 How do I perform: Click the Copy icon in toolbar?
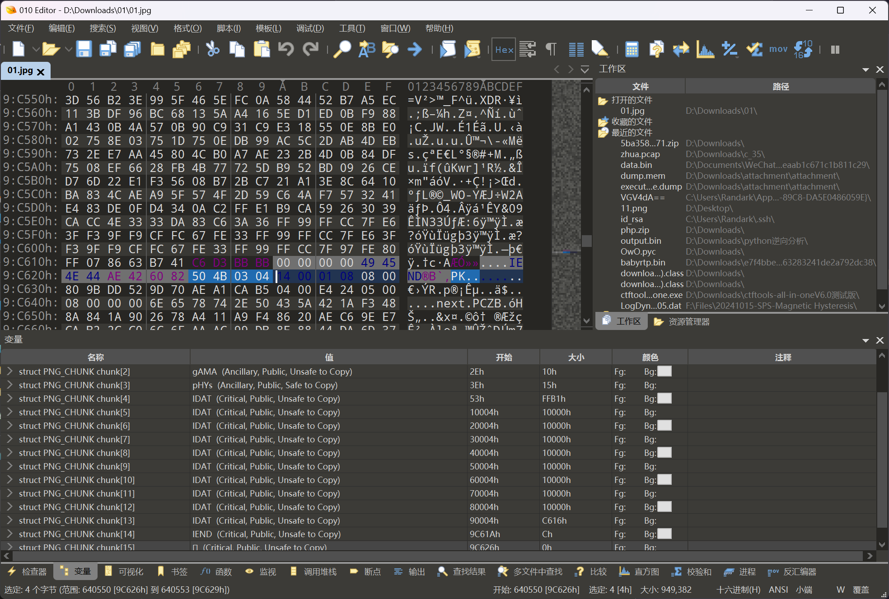[237, 49]
